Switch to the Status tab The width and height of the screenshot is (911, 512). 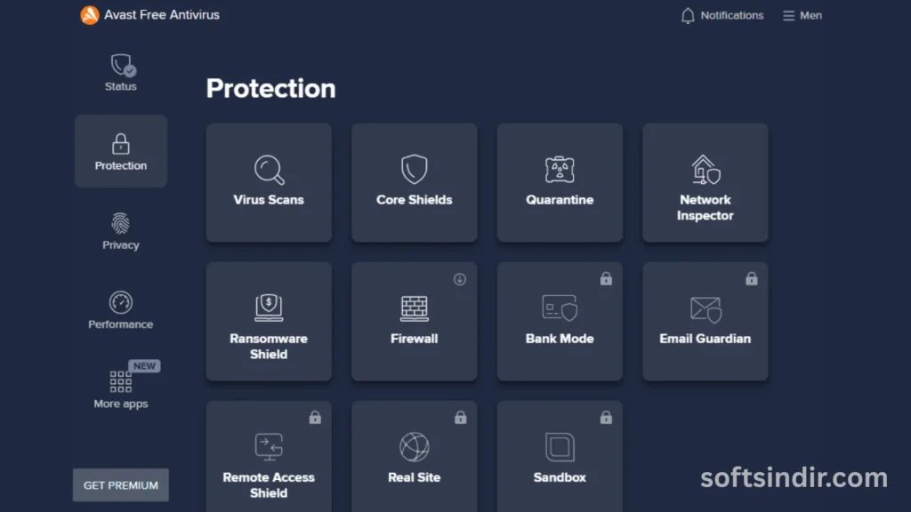121,73
